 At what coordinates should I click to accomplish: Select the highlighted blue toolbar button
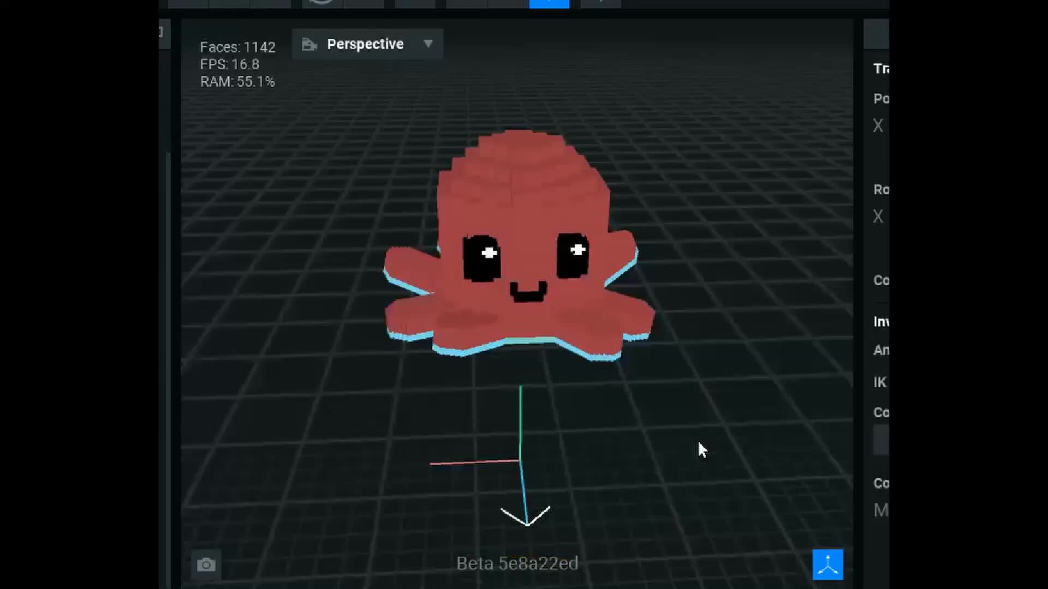click(549, 4)
